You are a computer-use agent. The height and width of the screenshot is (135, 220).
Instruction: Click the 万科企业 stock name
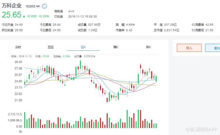pos(13,6)
